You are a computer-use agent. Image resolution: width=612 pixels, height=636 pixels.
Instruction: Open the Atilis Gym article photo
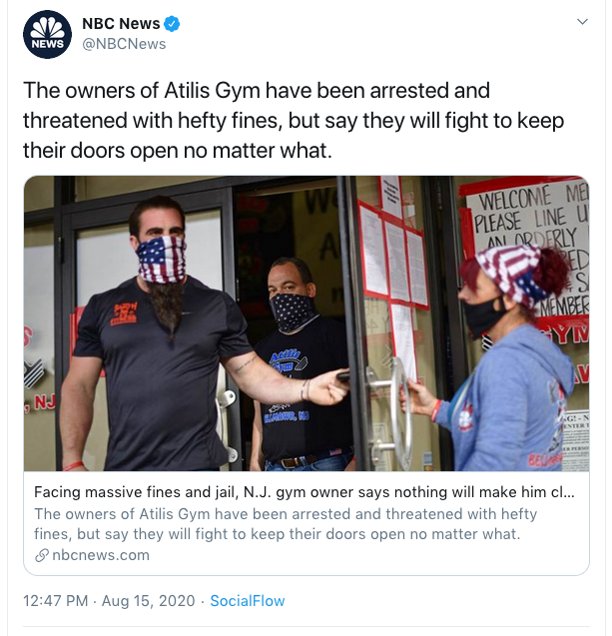306,323
